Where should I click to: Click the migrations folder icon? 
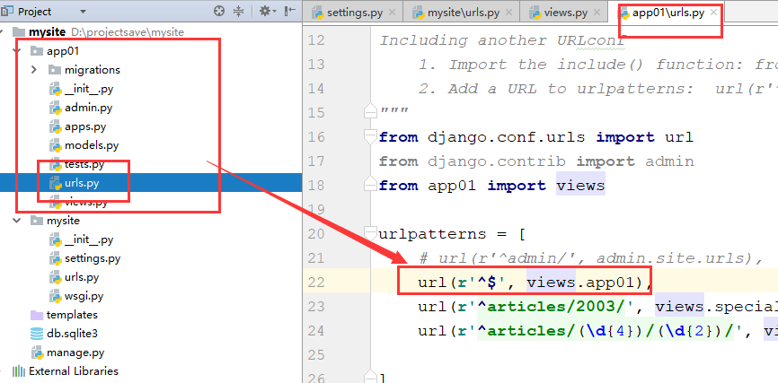click(55, 70)
